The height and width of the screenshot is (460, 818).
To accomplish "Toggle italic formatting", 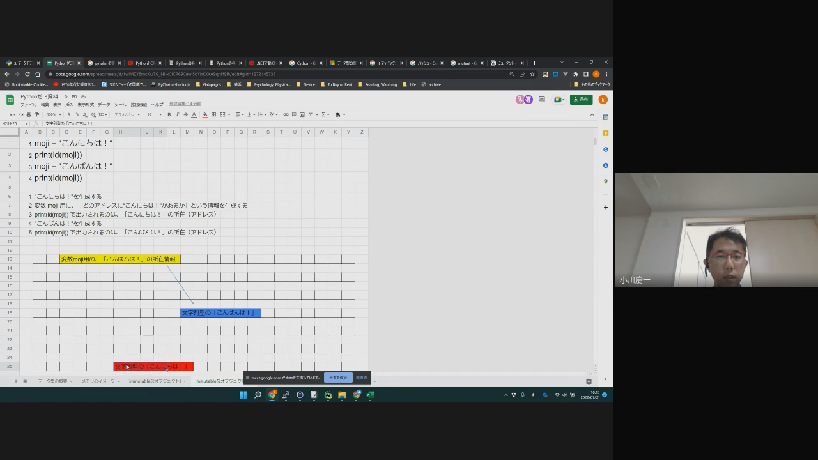I will click(x=177, y=115).
